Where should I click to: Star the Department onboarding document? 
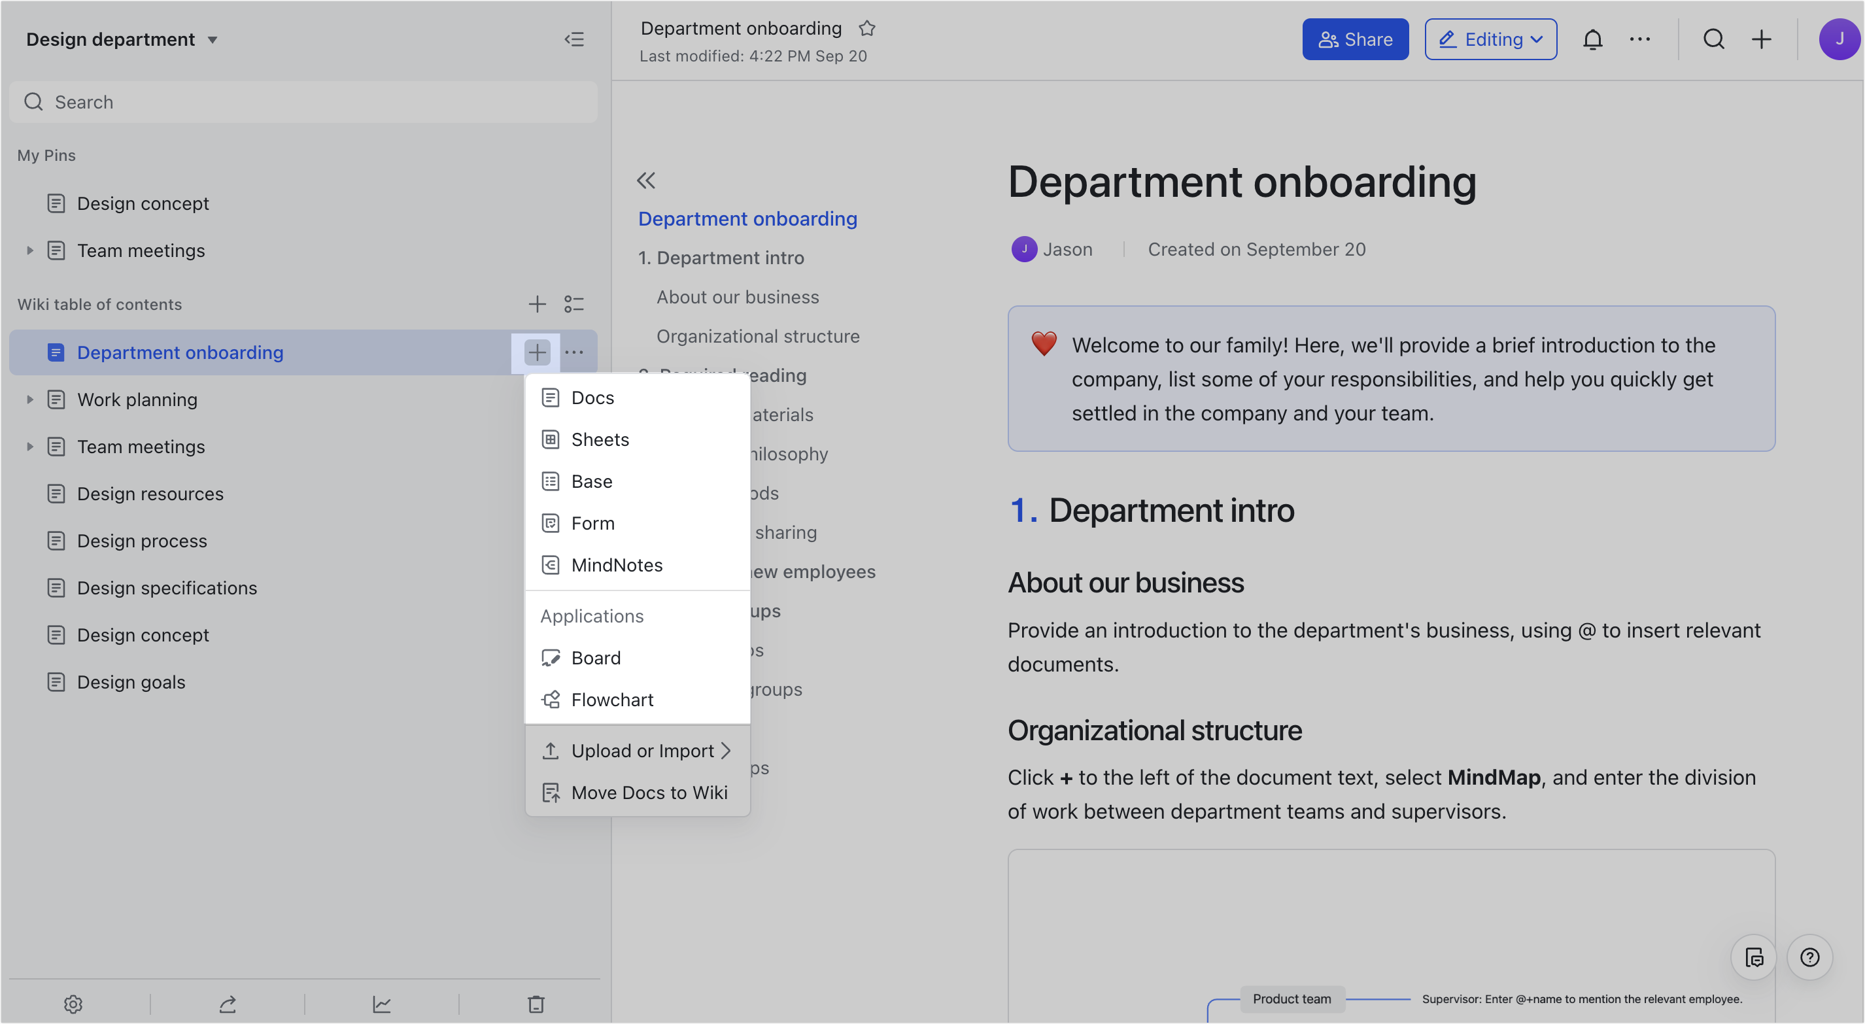(x=866, y=28)
